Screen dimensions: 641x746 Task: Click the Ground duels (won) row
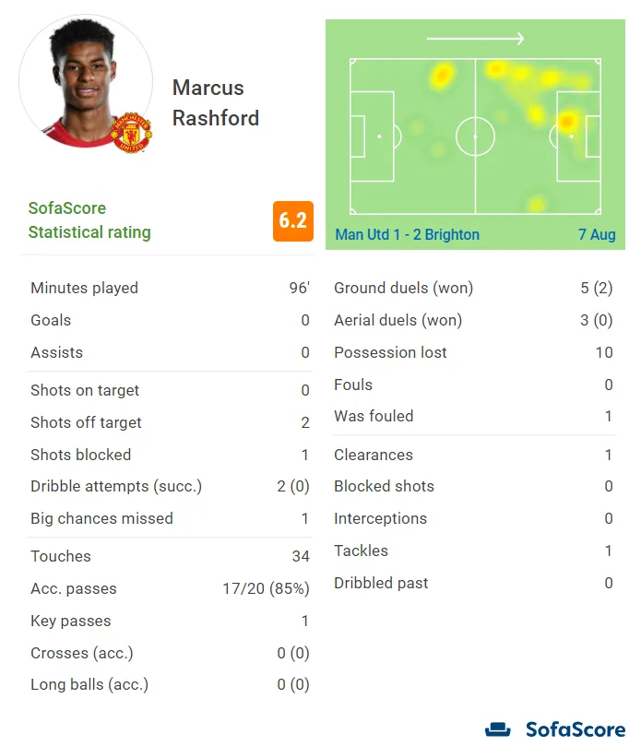coord(473,288)
